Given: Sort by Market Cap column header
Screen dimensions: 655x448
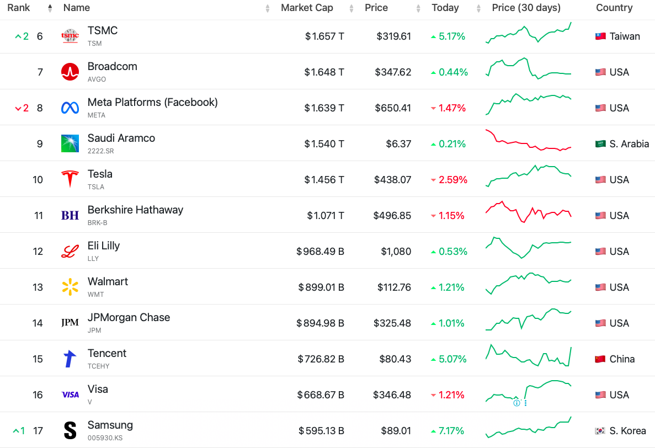Looking at the screenshot, I should (x=306, y=8).
